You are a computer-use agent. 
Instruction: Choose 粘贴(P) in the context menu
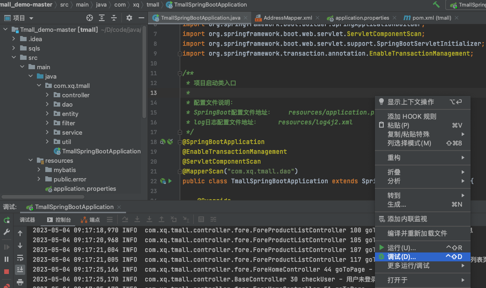point(423,125)
